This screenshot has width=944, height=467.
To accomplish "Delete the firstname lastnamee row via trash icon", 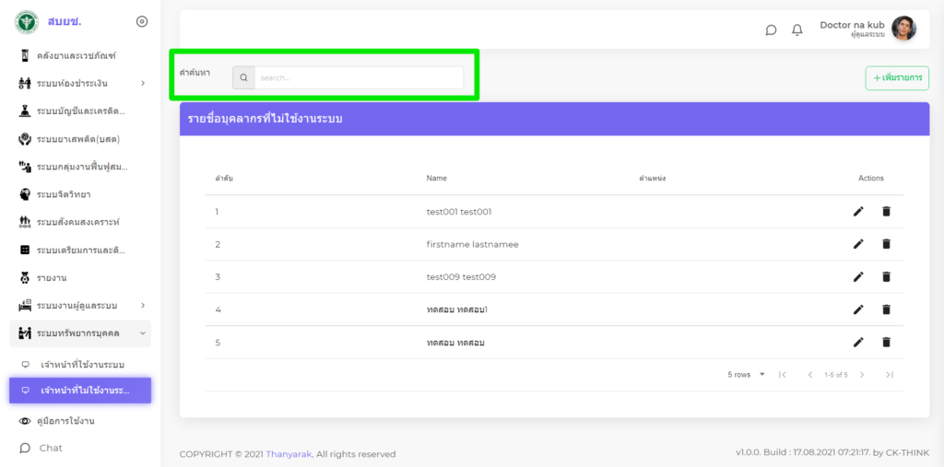I will pos(886,244).
